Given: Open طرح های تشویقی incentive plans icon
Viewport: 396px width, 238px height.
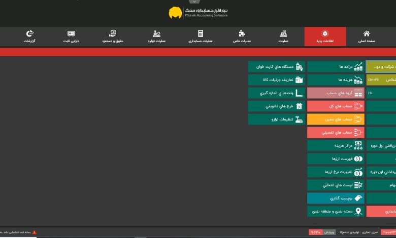Looking at the screenshot, I should (299, 106).
